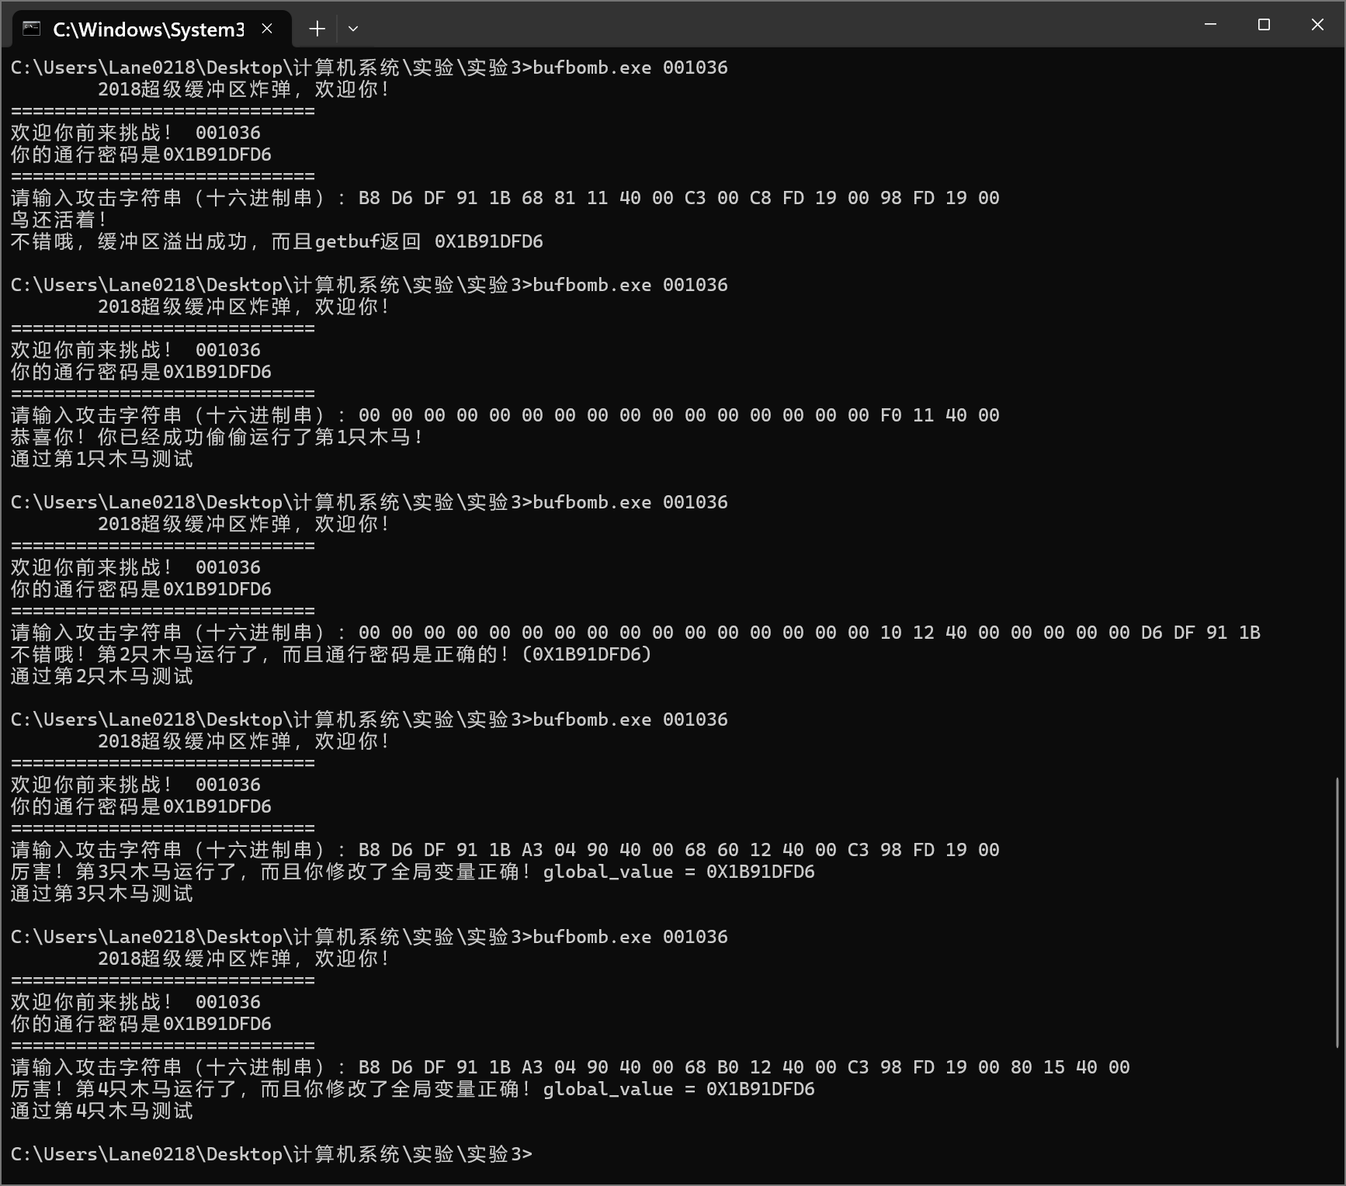Click the vertical scrollbar thumb
Screen dimensions: 1346x1186
tap(1337, 912)
